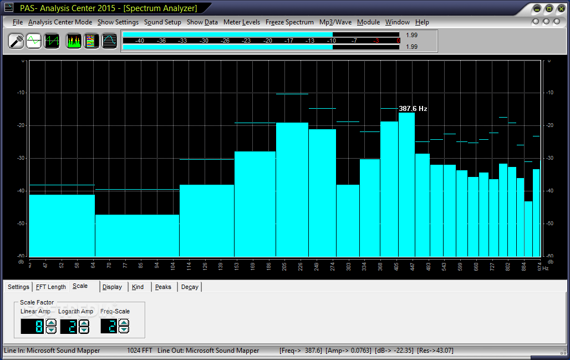The height and width of the screenshot is (360, 570).
Task: Open the Module menu
Action: coord(368,22)
